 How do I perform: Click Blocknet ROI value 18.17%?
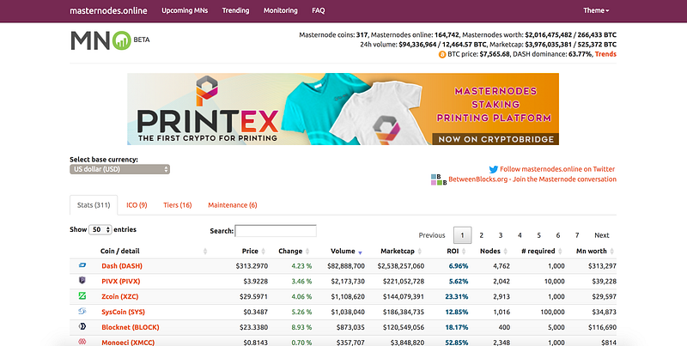[457, 327]
